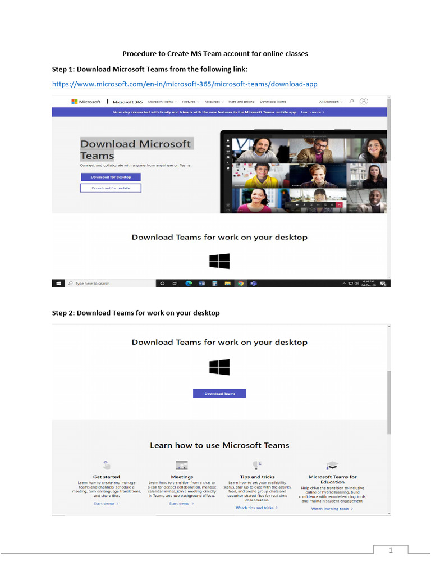The height and width of the screenshot is (575, 431).
Task: Click the Type here to search box
Action: coord(111,284)
